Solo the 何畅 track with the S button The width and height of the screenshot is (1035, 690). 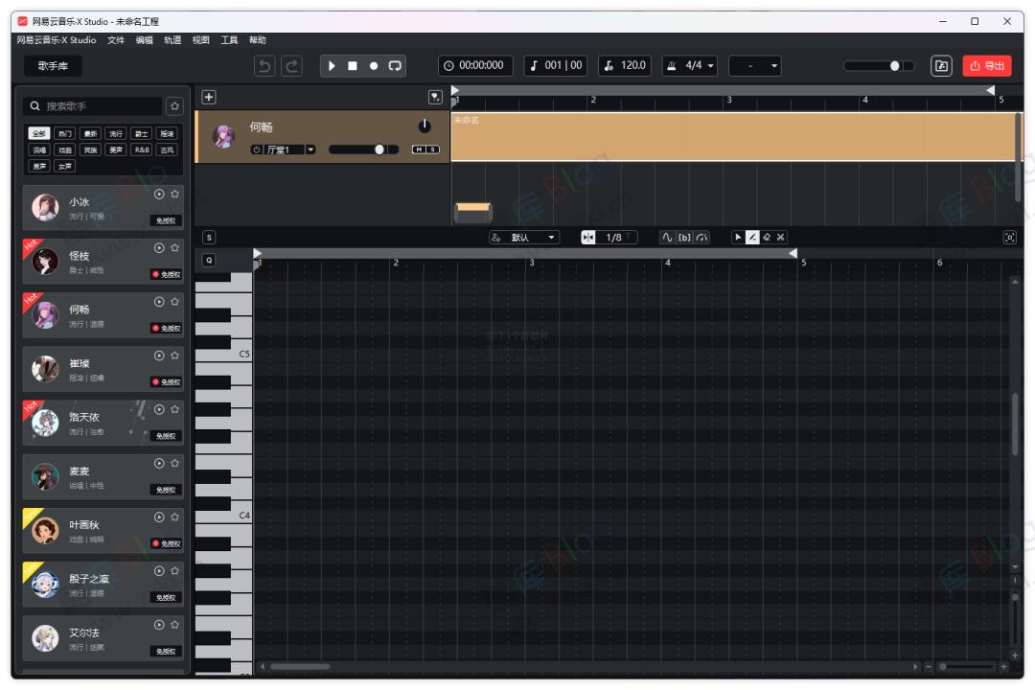click(431, 149)
